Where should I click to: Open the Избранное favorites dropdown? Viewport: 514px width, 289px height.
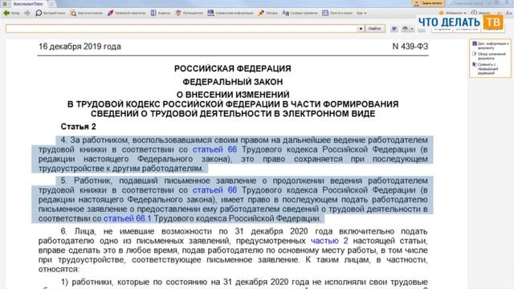pos(452,13)
